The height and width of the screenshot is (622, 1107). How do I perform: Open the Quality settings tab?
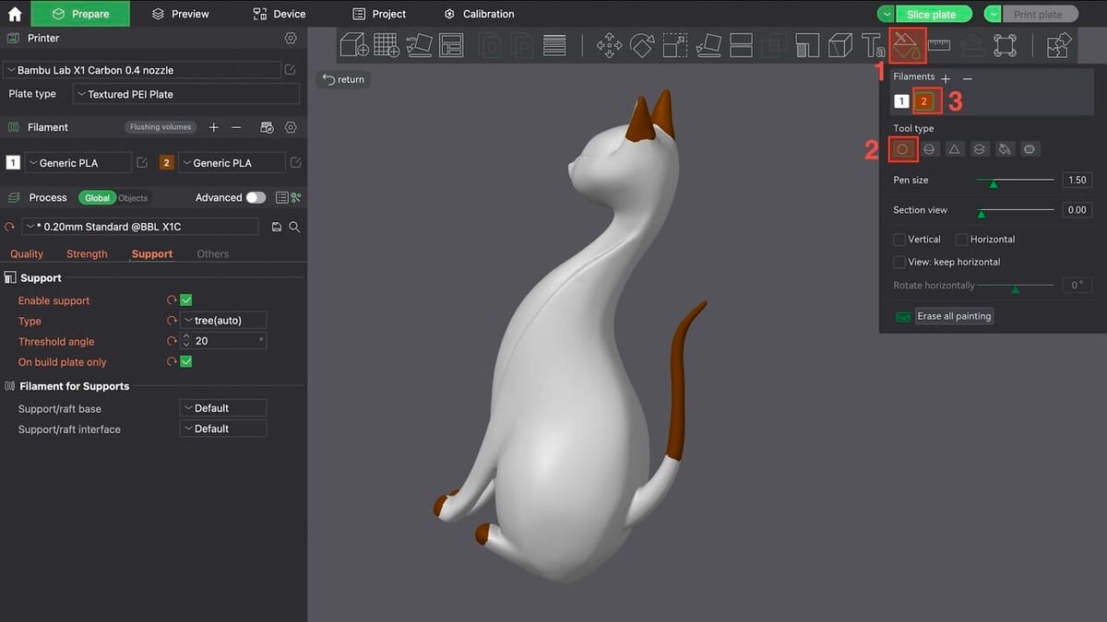(x=27, y=254)
